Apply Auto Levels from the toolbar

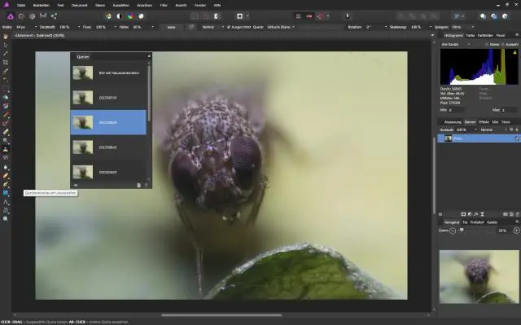[108, 16]
